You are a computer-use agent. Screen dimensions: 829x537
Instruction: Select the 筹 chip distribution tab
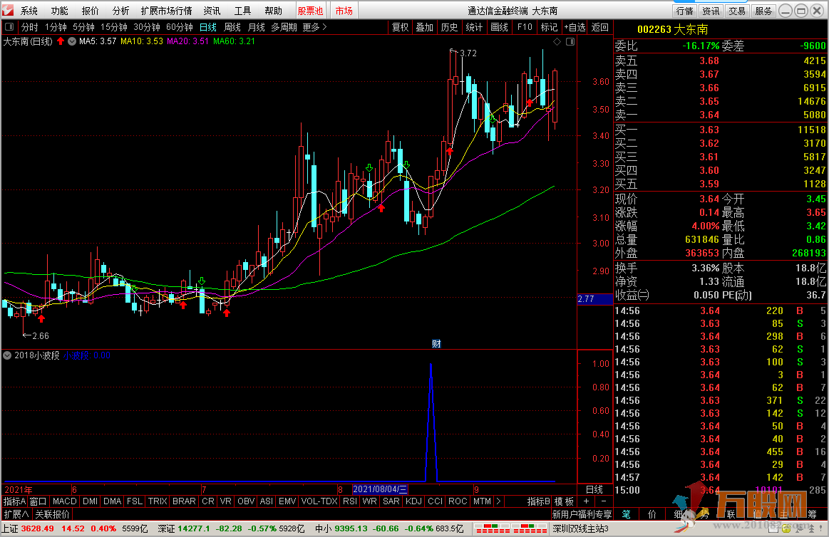tap(812, 513)
